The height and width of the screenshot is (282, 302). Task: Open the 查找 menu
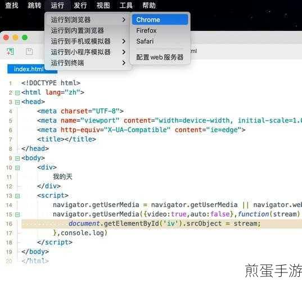[12, 5]
